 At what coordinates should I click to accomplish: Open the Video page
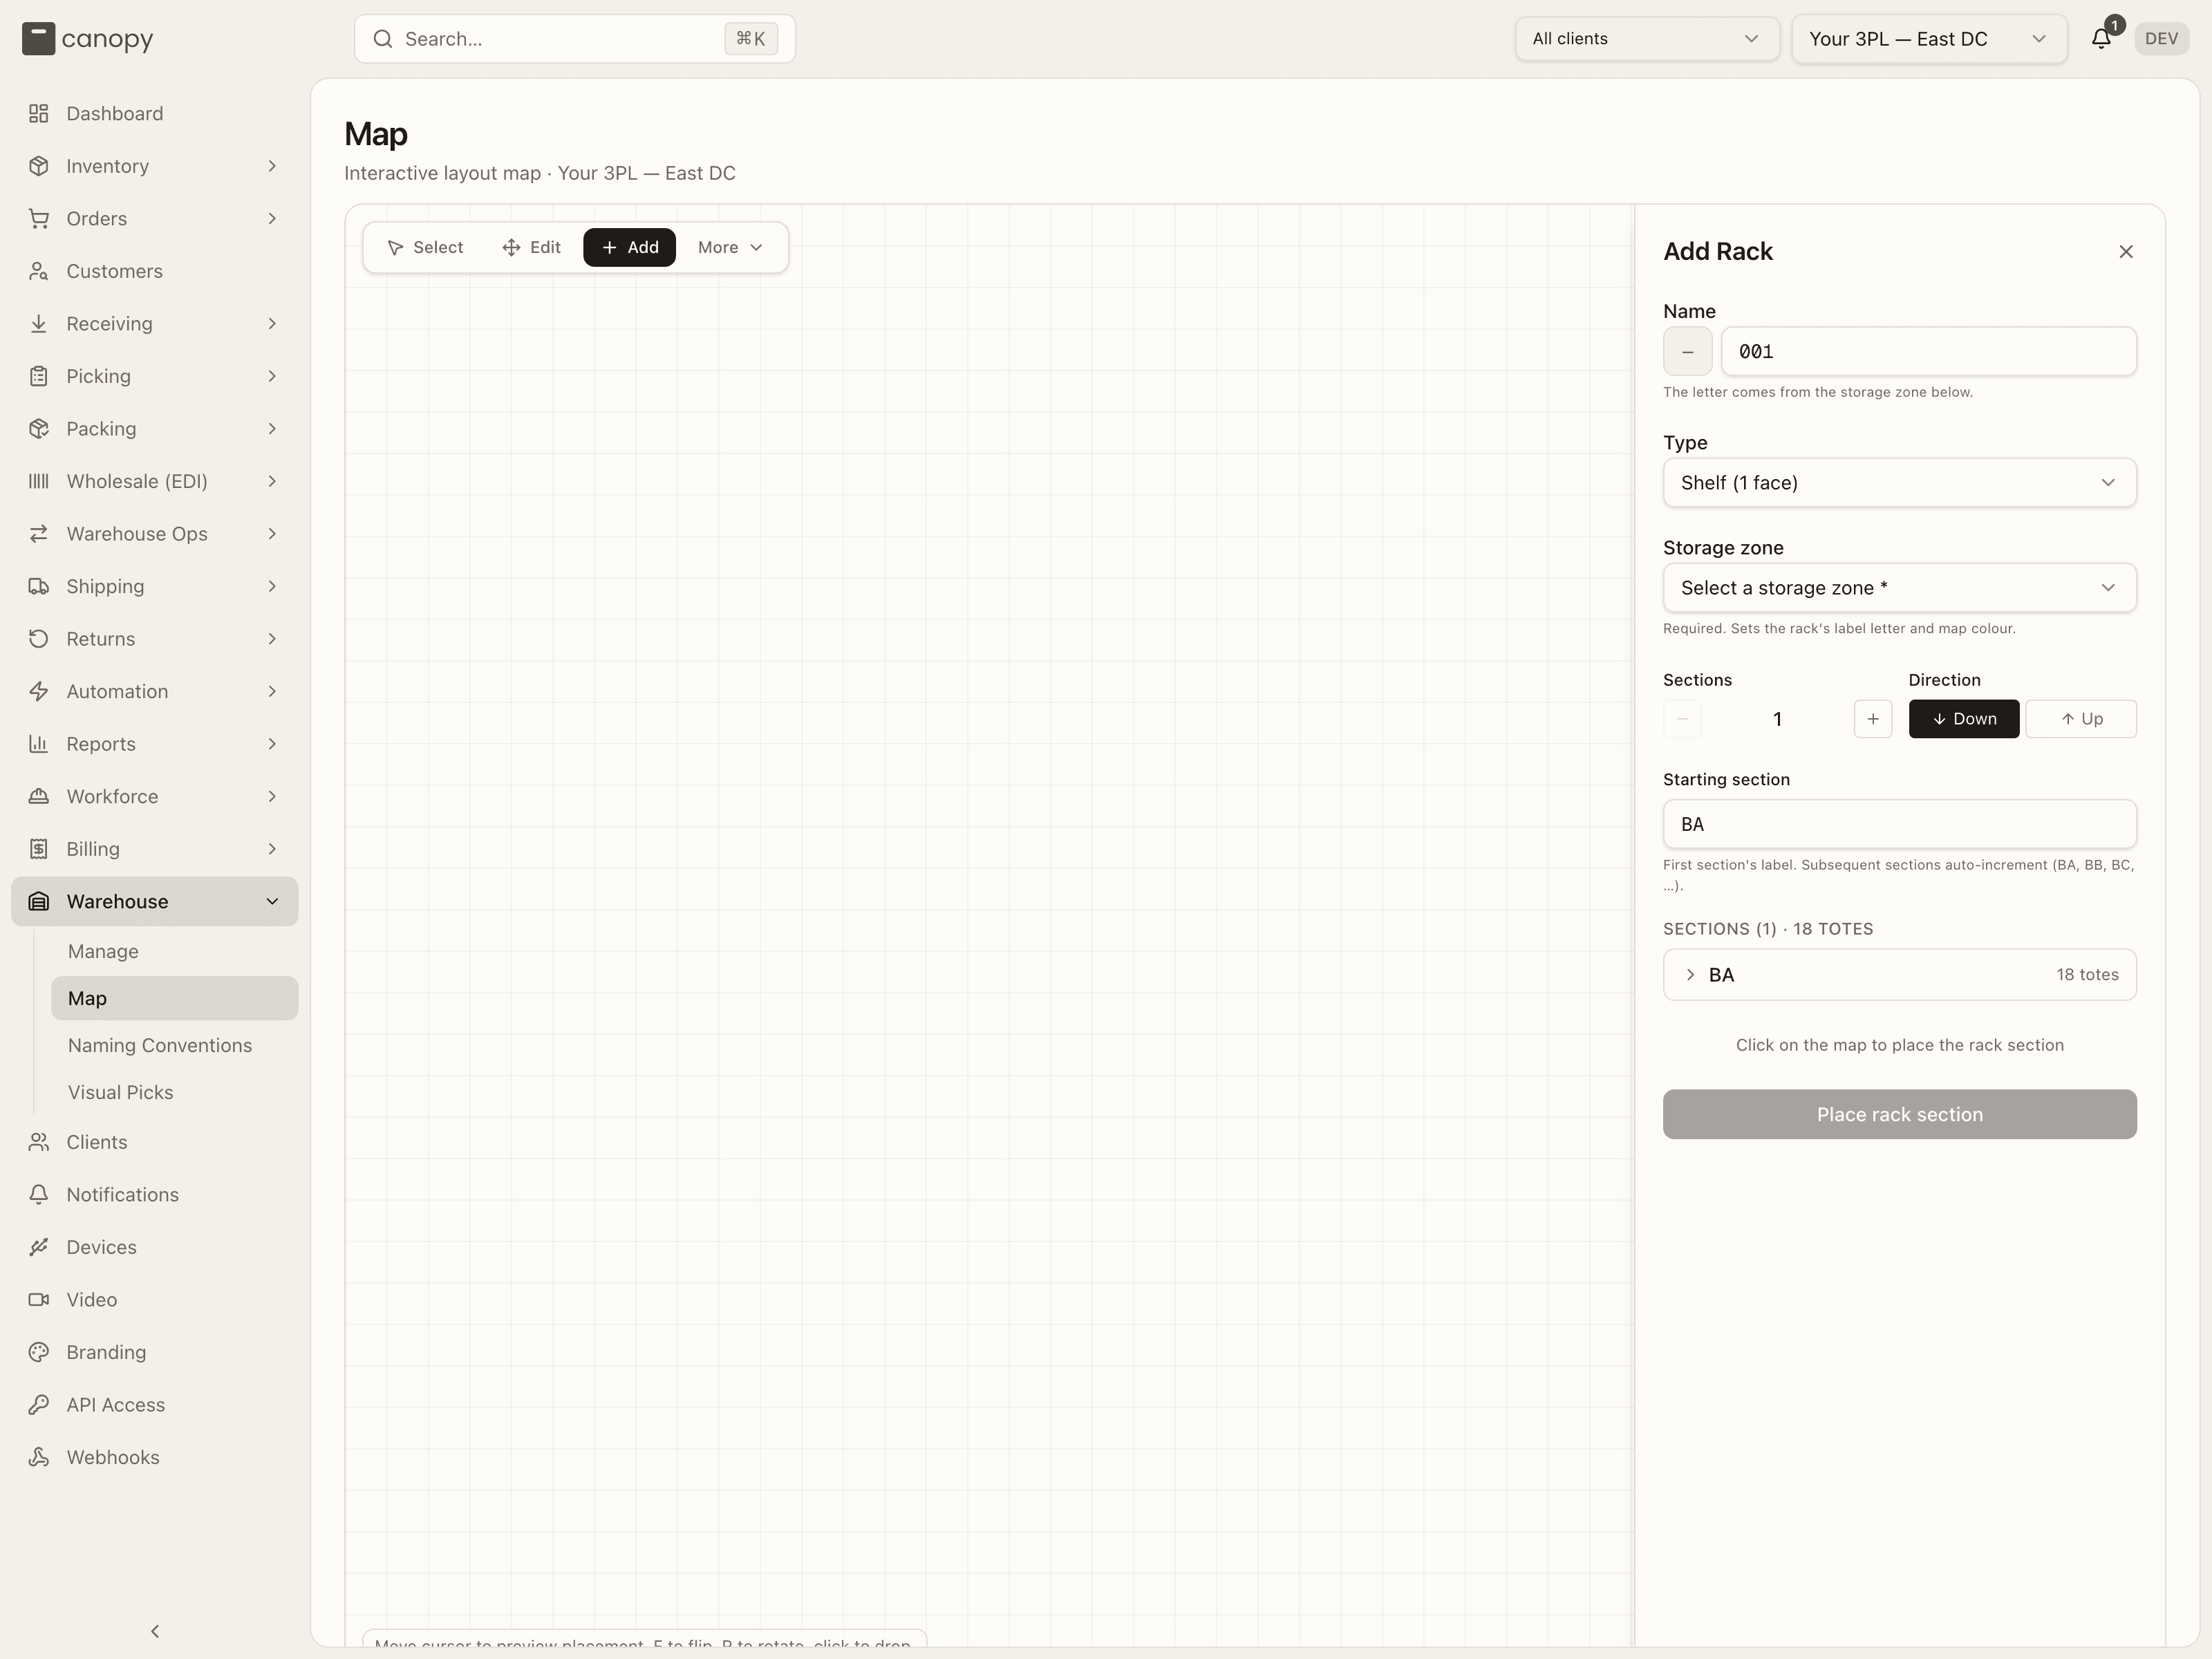click(154, 1299)
